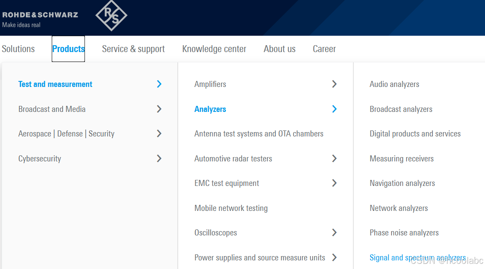Select Broadcast and Media category
Image resolution: width=485 pixels, height=269 pixels.
tap(52, 109)
